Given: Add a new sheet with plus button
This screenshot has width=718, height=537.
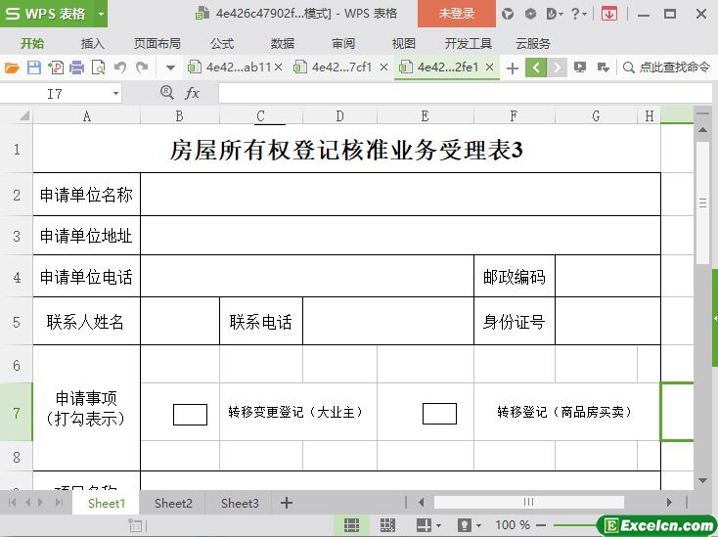Looking at the screenshot, I should [x=287, y=503].
